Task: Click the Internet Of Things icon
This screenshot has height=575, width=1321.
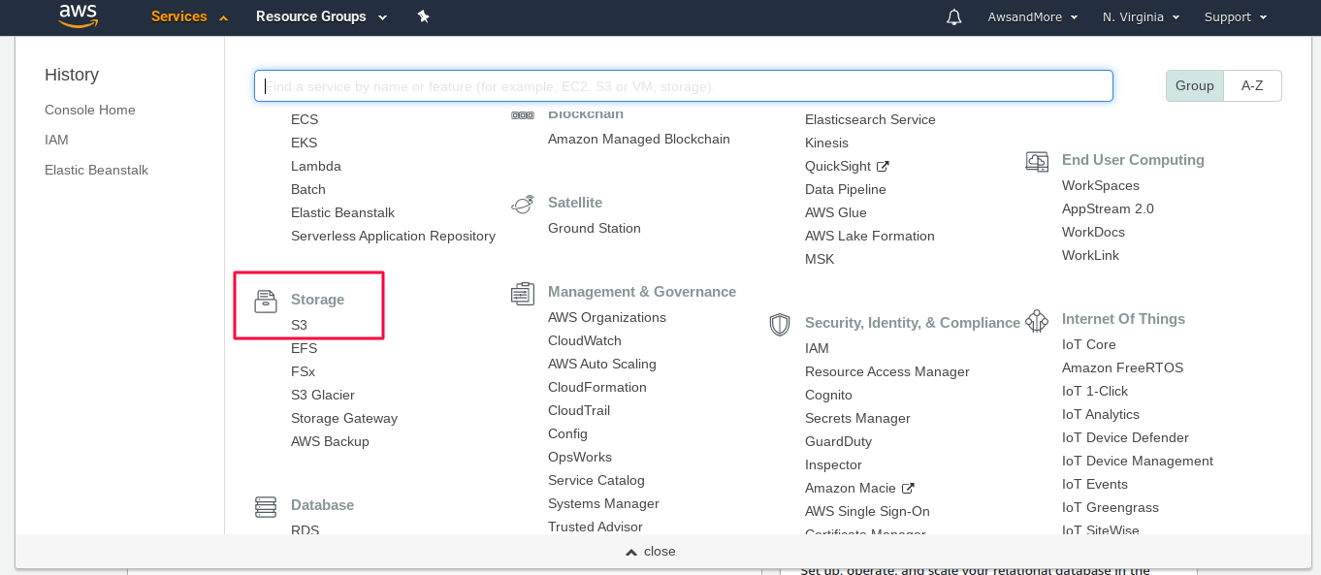Action: pos(1037,321)
